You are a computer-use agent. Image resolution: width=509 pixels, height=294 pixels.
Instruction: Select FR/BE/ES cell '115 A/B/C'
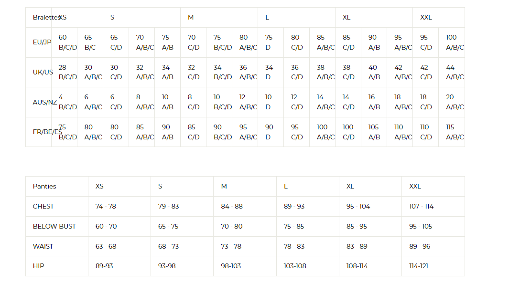(452, 132)
